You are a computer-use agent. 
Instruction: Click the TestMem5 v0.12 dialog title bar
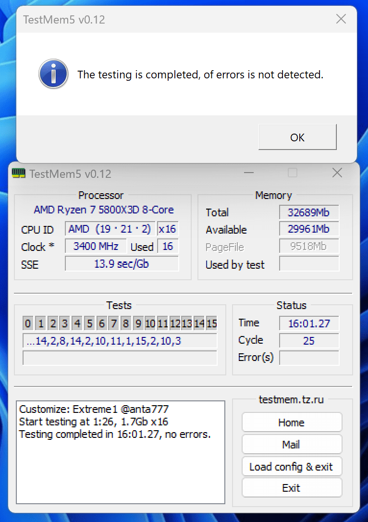coord(186,19)
